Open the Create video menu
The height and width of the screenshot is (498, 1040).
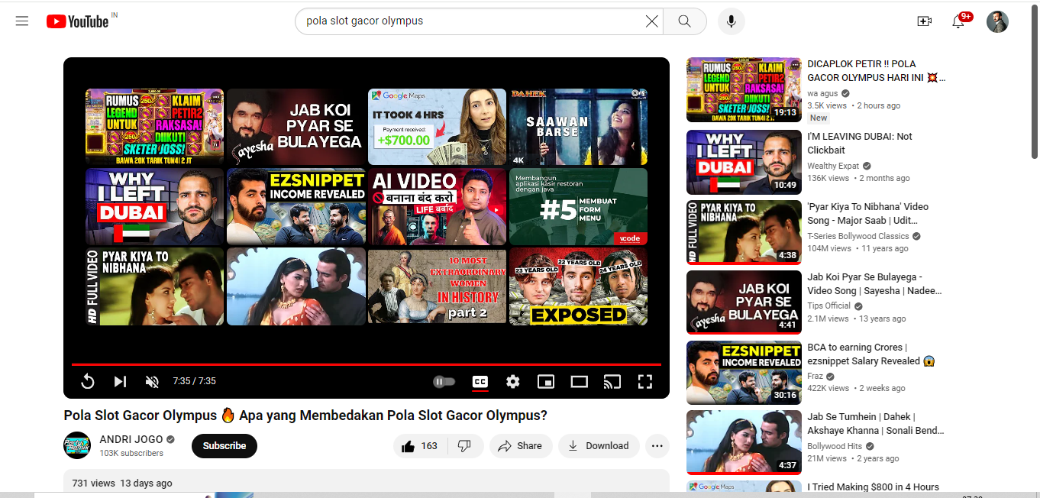pos(924,21)
